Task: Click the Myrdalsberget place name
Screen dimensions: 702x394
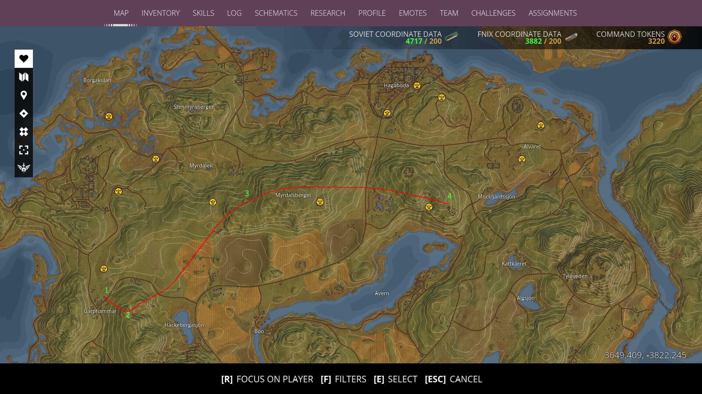Action: click(293, 195)
